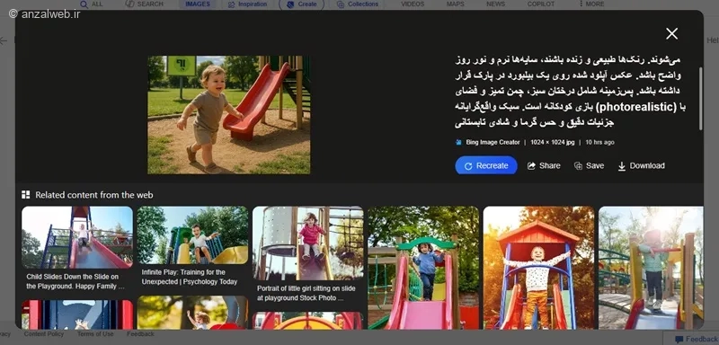
Task: Click the '10 hrs ago' timestamp
Action: coord(599,142)
